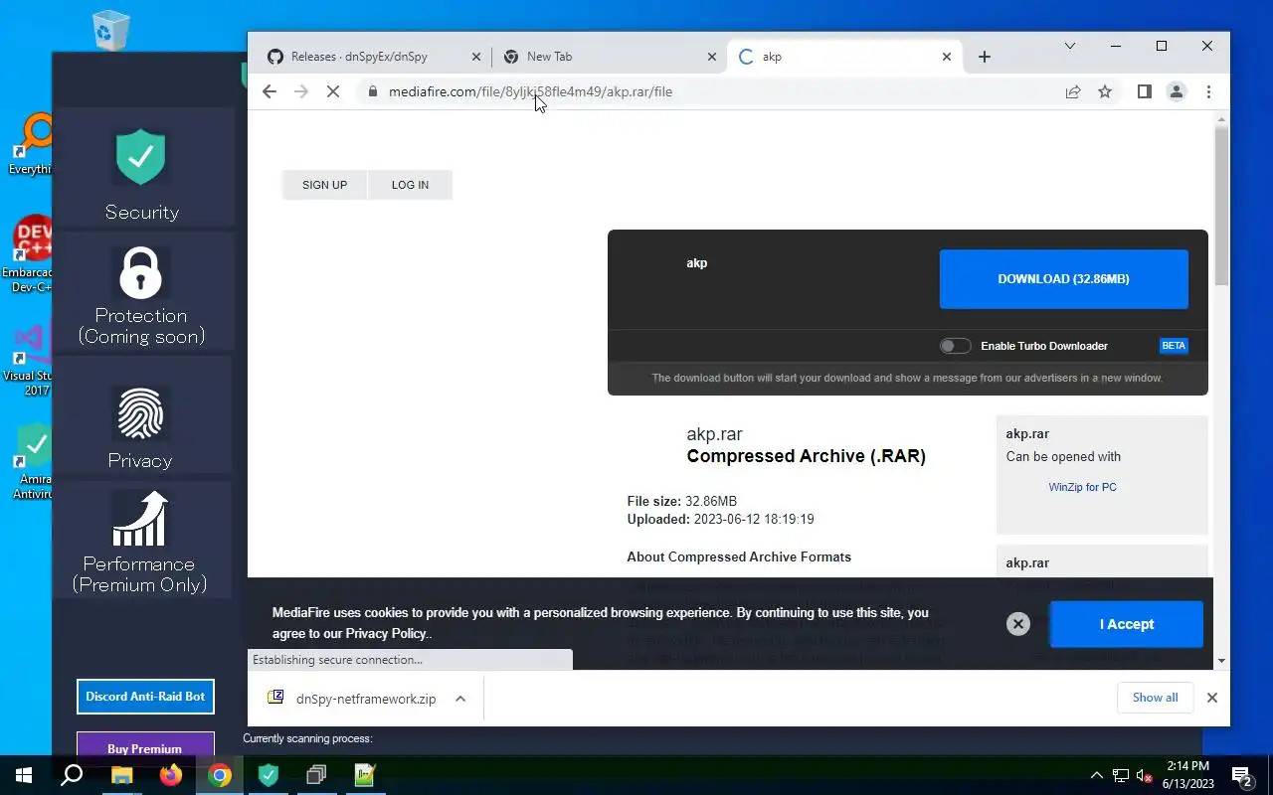Image resolution: width=1273 pixels, height=795 pixels.
Task: Open the taskbar search
Action: point(72,775)
